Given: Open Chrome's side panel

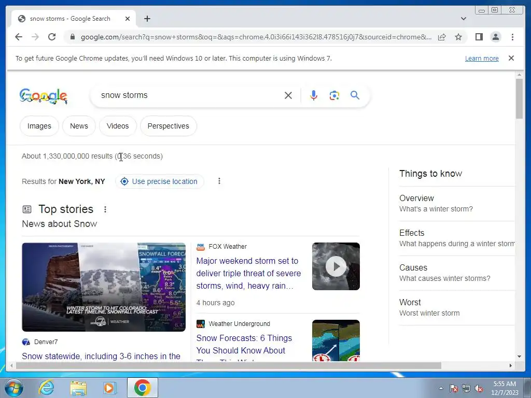Looking at the screenshot, I should 479,37.
